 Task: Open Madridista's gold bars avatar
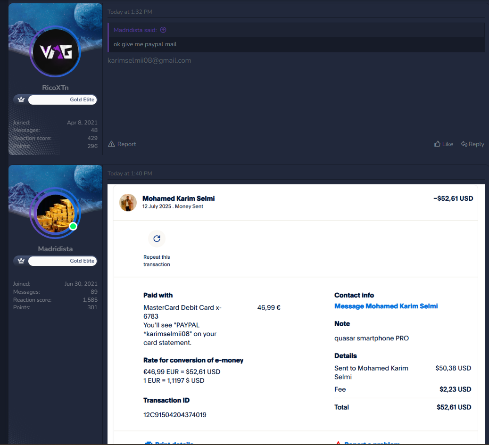point(56,213)
